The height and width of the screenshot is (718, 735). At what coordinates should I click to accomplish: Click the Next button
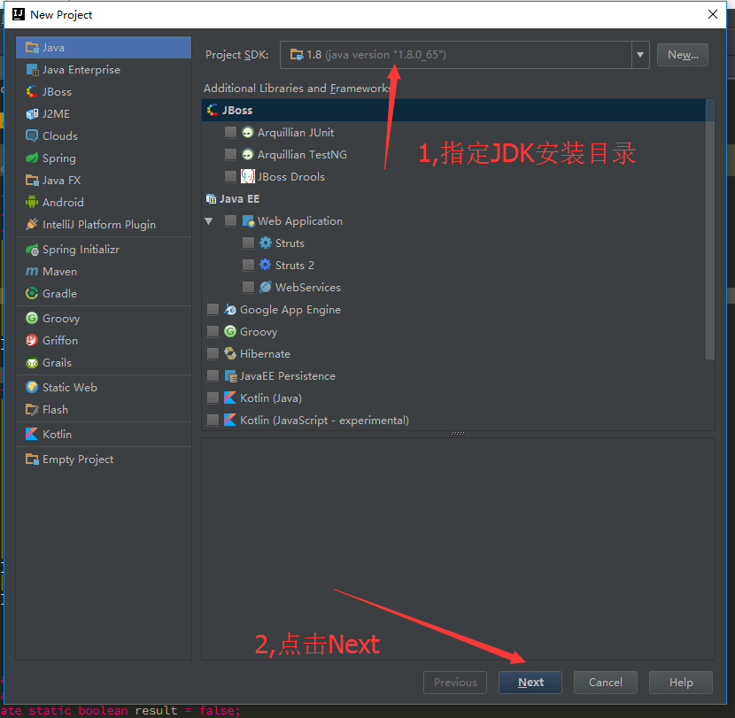click(x=530, y=682)
